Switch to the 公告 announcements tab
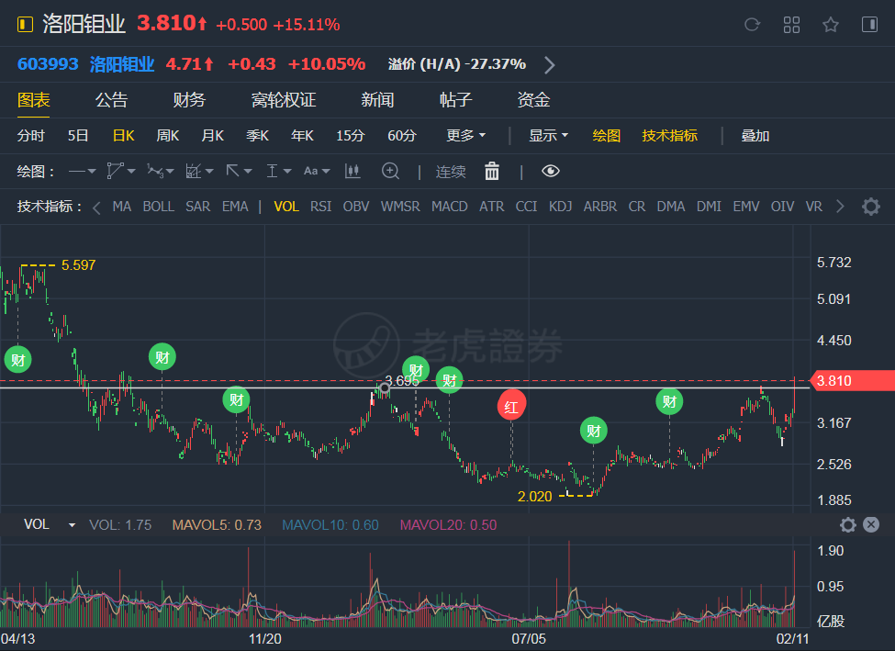Viewport: 895px width, 651px height. point(111,100)
